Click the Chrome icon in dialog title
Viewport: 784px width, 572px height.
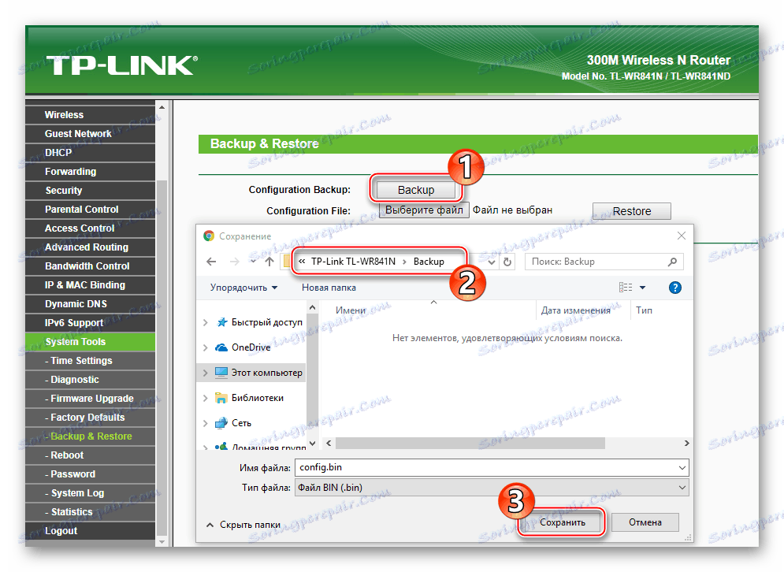point(209,236)
